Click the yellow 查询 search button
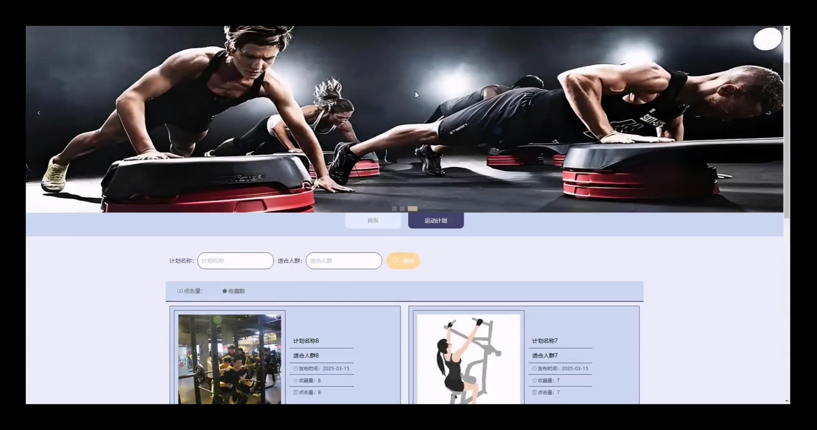This screenshot has width=817, height=430. coord(403,261)
